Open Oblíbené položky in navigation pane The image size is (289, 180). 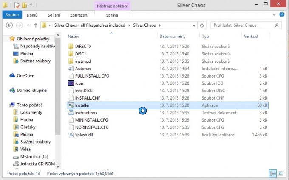[33, 39]
